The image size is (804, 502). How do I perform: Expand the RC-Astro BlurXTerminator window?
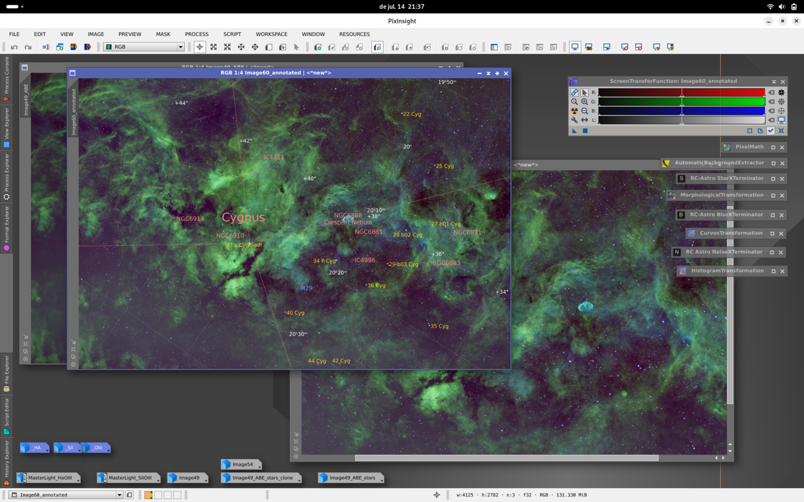pos(773,215)
